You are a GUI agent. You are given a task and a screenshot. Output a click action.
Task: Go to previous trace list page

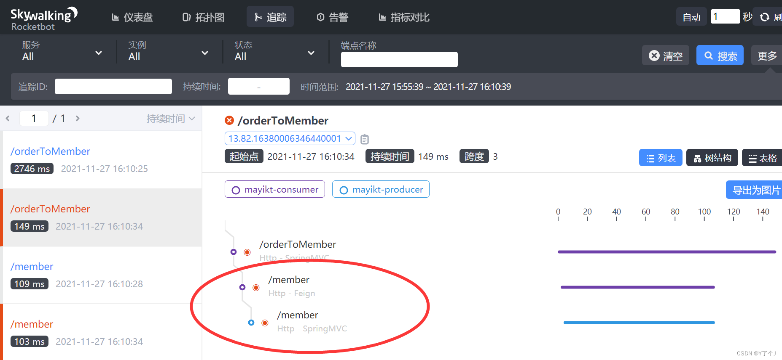click(8, 119)
